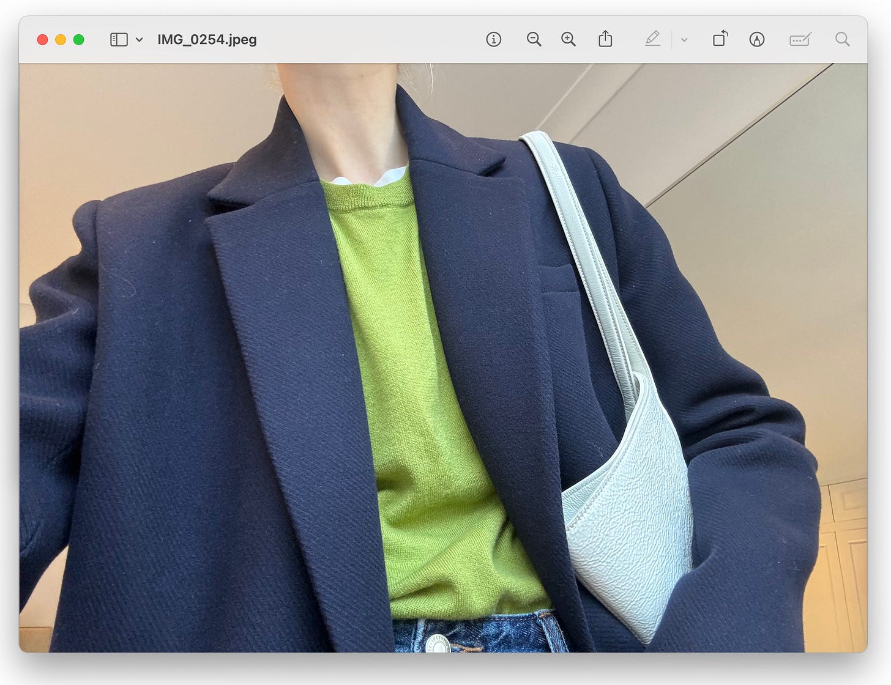Show the image info inspector

[x=494, y=40]
